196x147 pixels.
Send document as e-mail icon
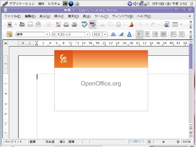click(x=38, y=24)
